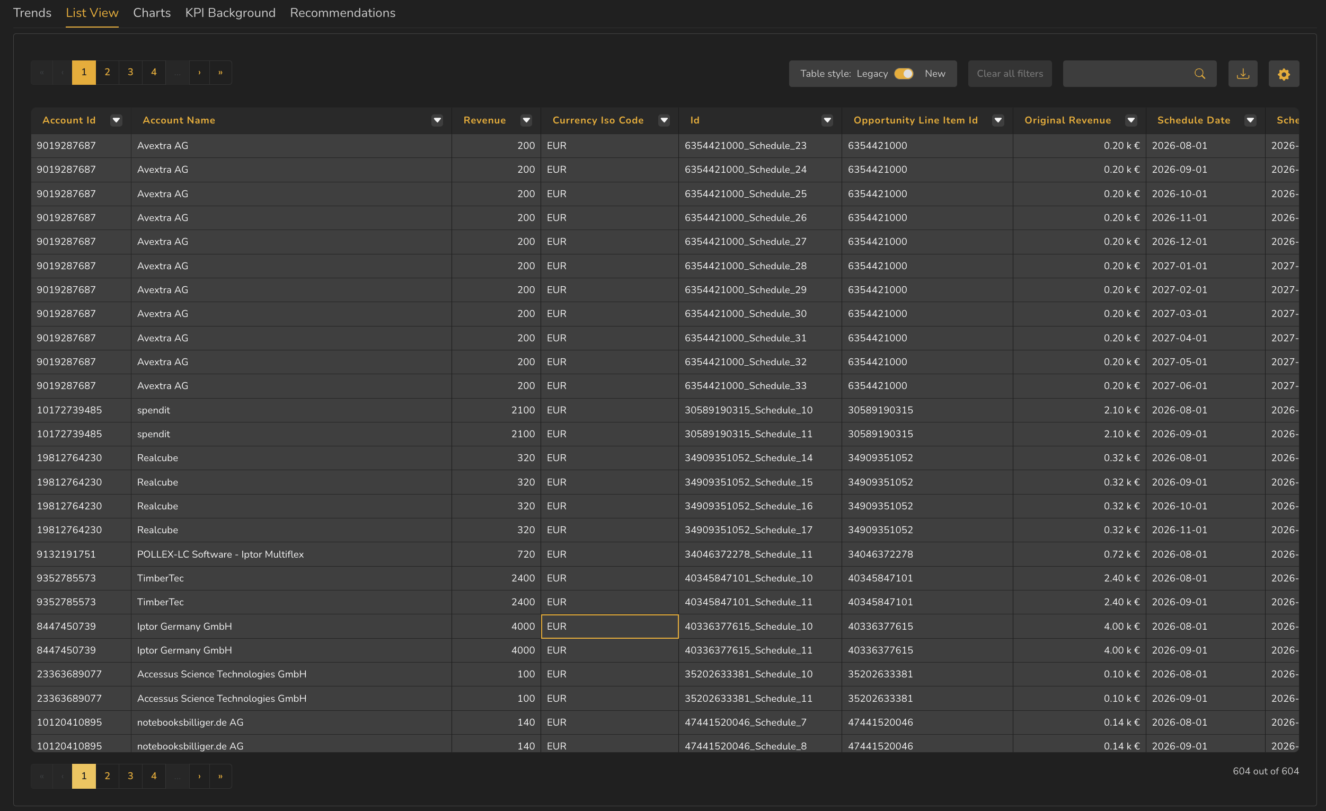Open Id column filter dropdown
Image resolution: width=1326 pixels, height=811 pixels.
[x=827, y=120]
